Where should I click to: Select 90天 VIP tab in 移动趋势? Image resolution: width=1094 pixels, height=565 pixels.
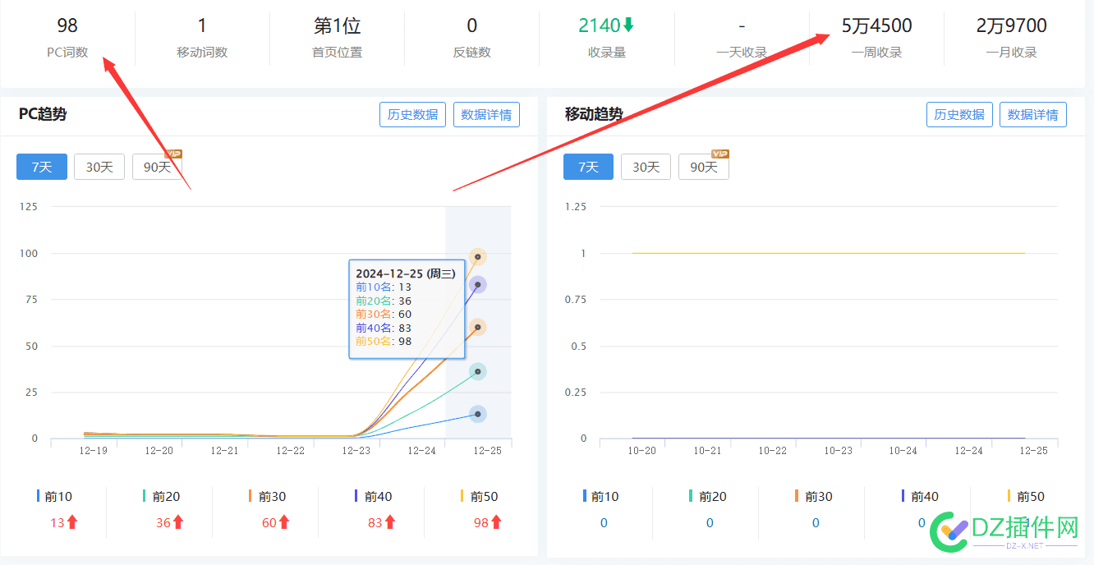point(704,167)
